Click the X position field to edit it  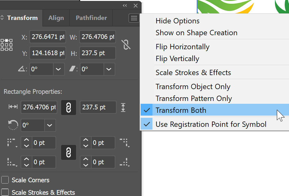coord(47,37)
